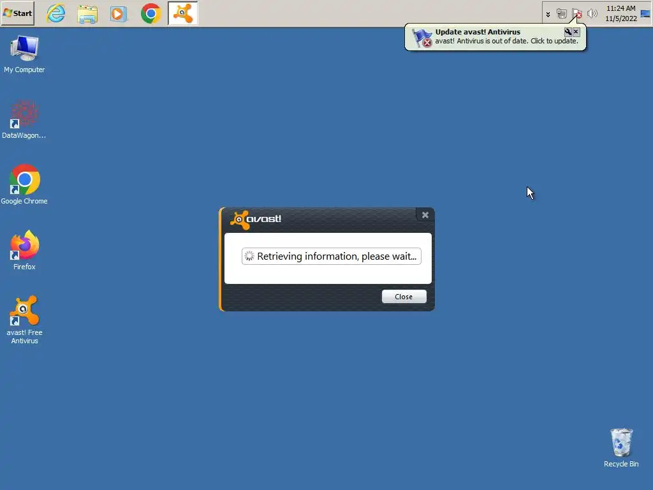The image size is (653, 490).
Task: Click the Update avast! Antivirus notification balloon
Action: [x=495, y=37]
